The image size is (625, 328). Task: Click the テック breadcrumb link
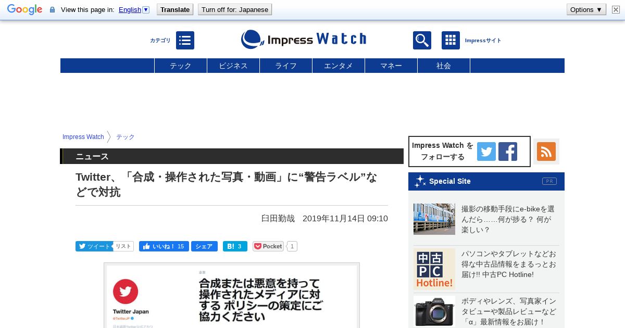click(x=126, y=137)
